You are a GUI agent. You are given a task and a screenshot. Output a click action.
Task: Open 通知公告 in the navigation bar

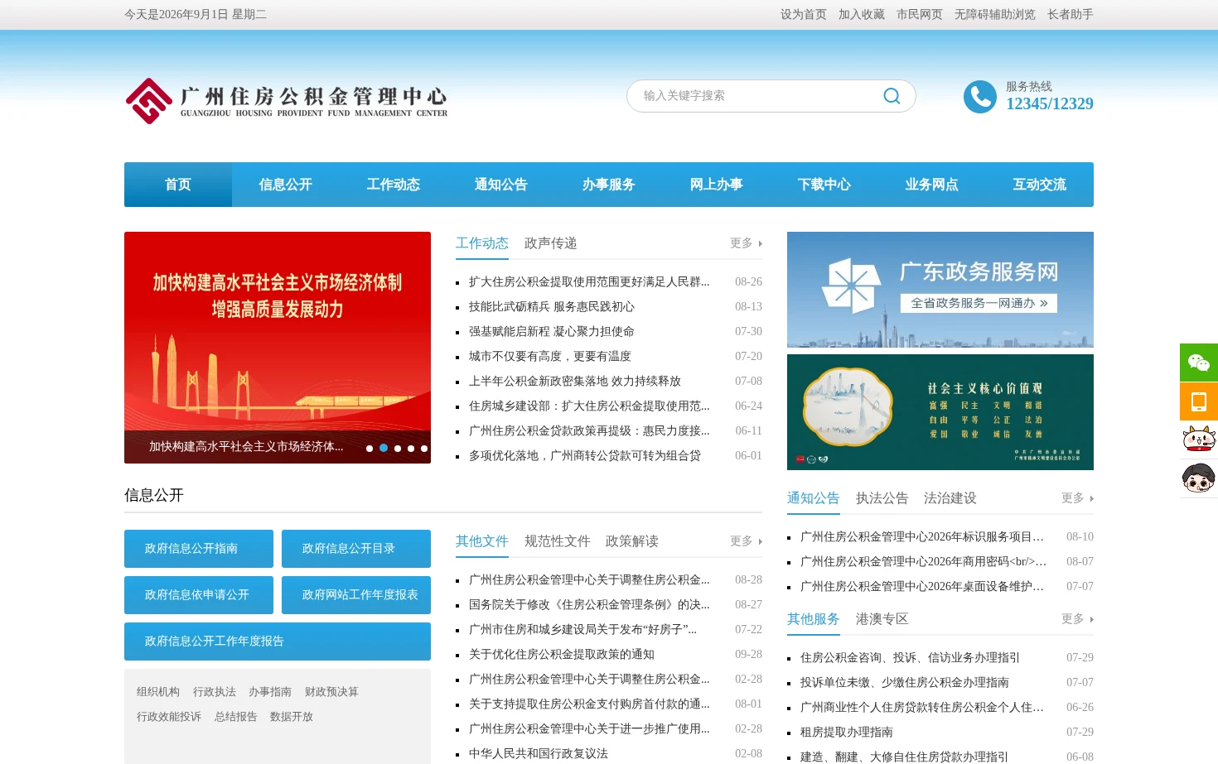coord(501,185)
